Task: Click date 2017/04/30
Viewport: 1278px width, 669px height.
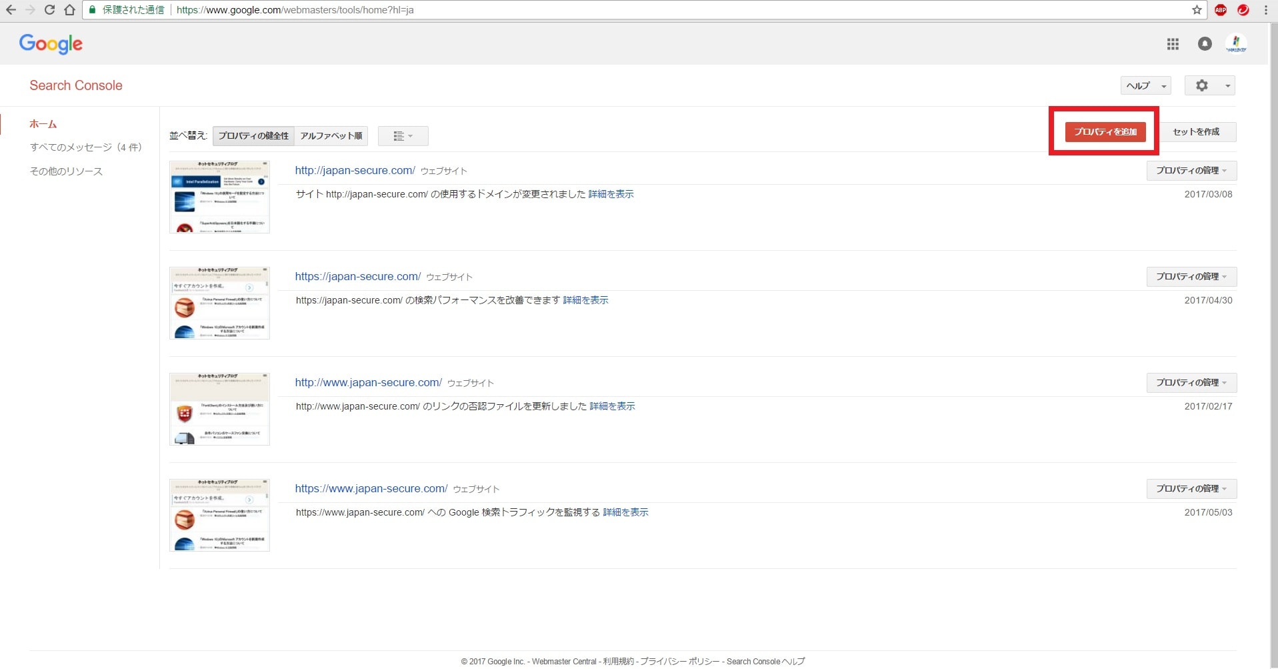Action: point(1208,300)
